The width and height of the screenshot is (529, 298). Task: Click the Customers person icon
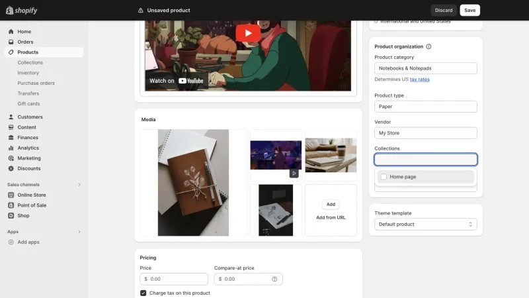[x=11, y=117]
